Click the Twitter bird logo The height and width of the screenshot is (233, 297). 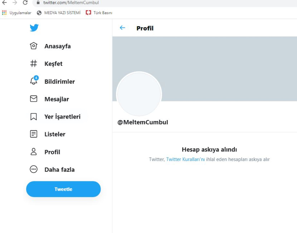(34, 28)
